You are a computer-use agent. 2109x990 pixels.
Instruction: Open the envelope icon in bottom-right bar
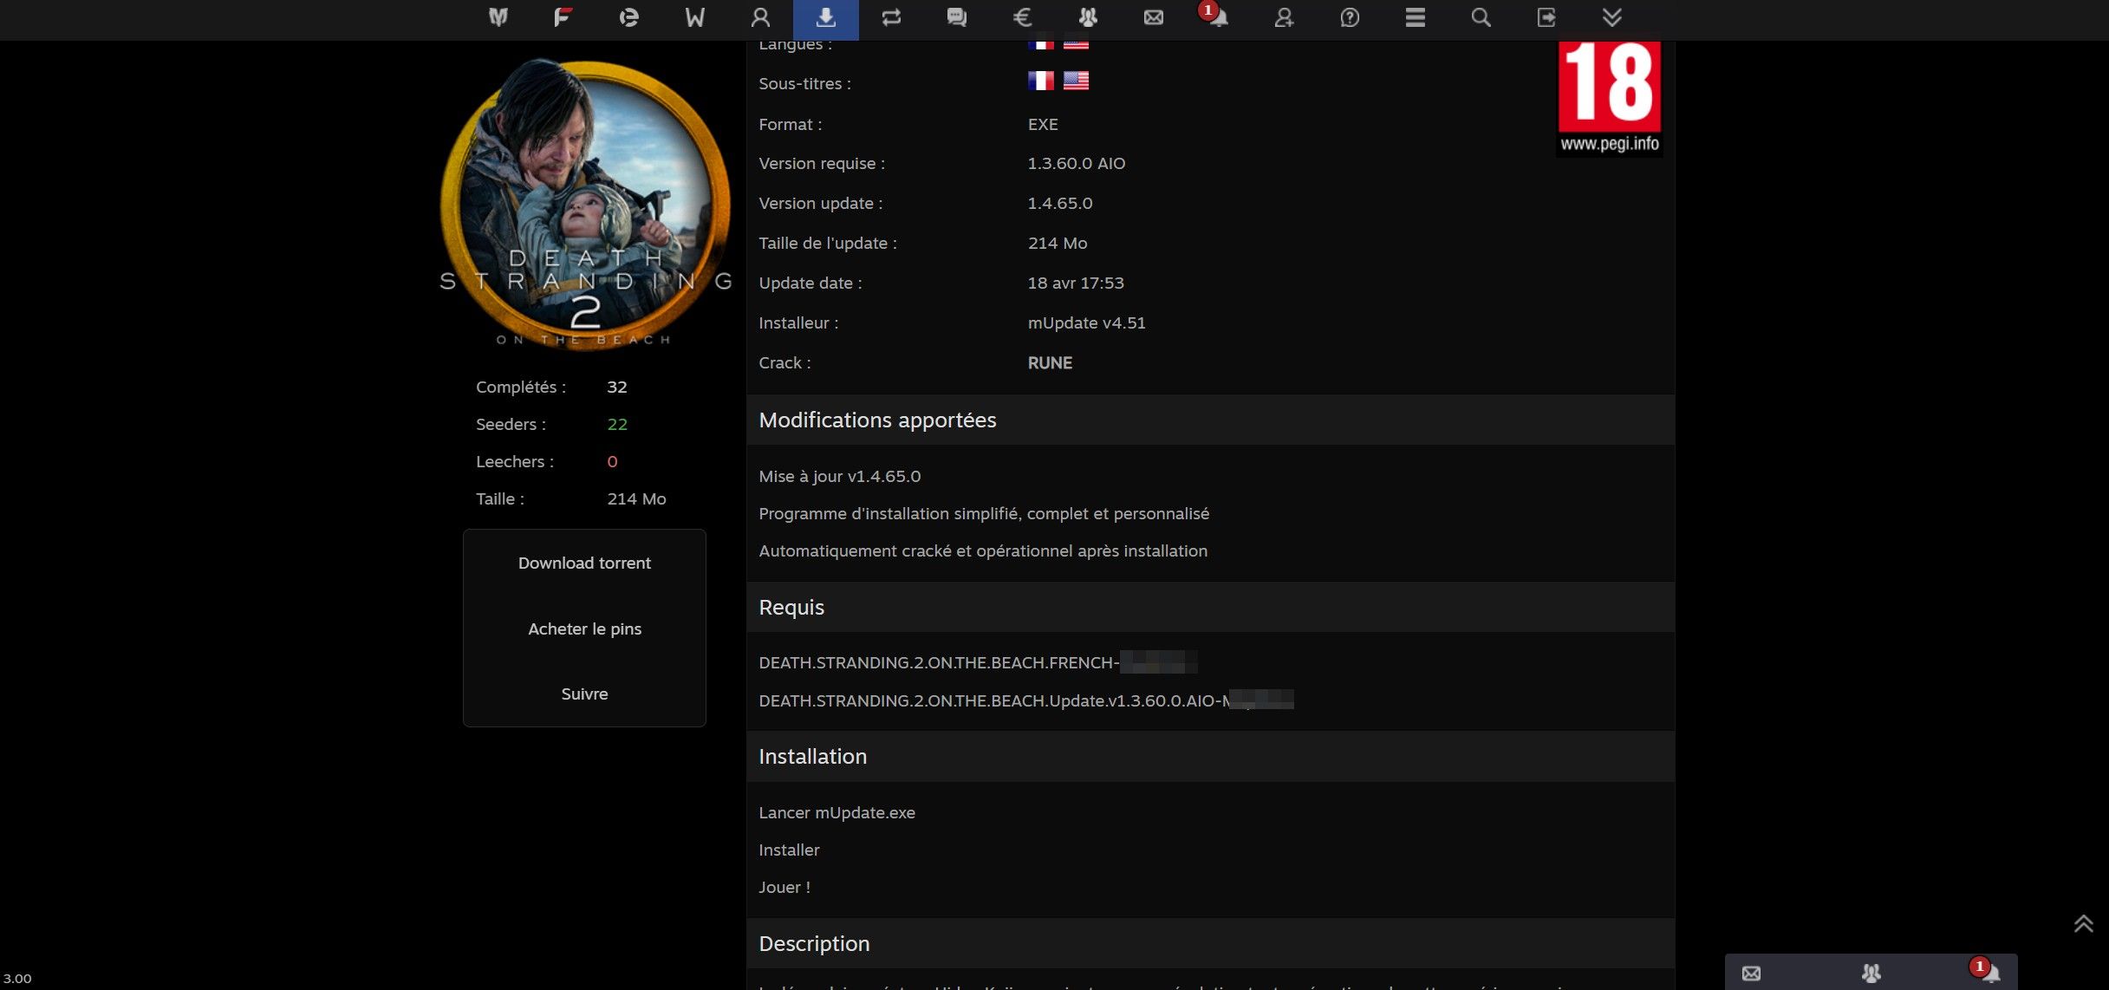(x=1751, y=973)
